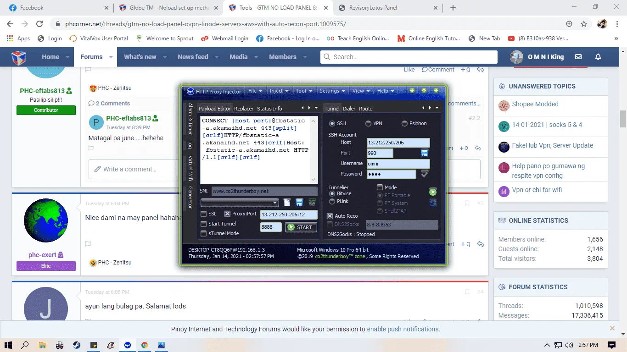Enable the SSL checkbox
This screenshot has height=352, width=627.
pyautogui.click(x=204, y=214)
